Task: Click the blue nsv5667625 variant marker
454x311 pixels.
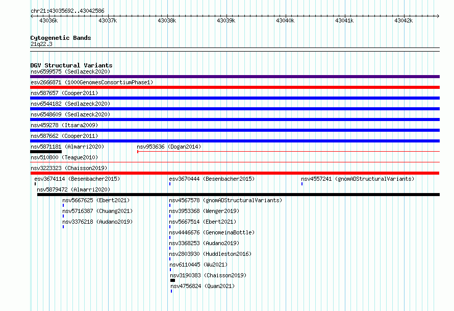Action: point(63,205)
